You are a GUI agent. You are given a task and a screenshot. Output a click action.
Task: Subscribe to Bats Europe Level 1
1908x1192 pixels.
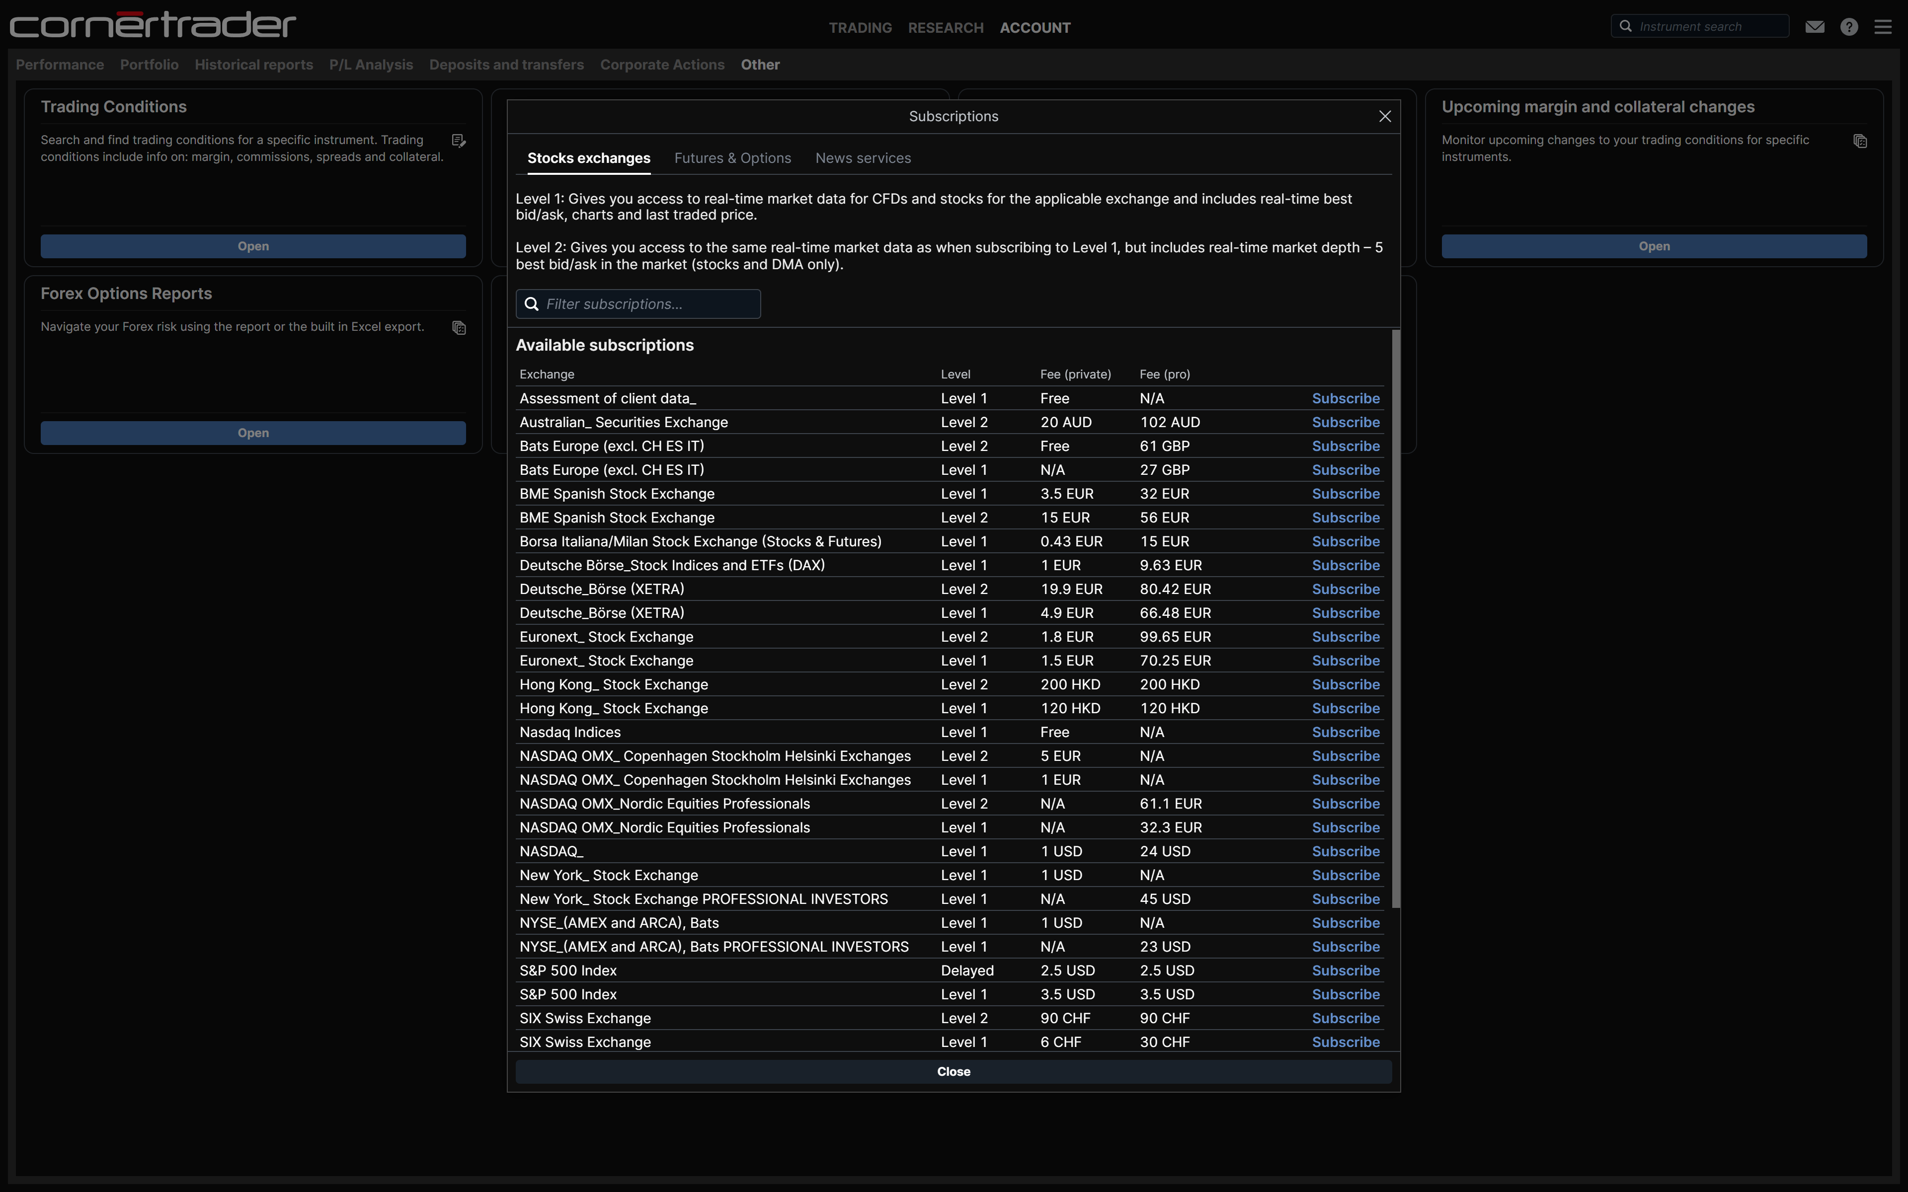(1345, 470)
